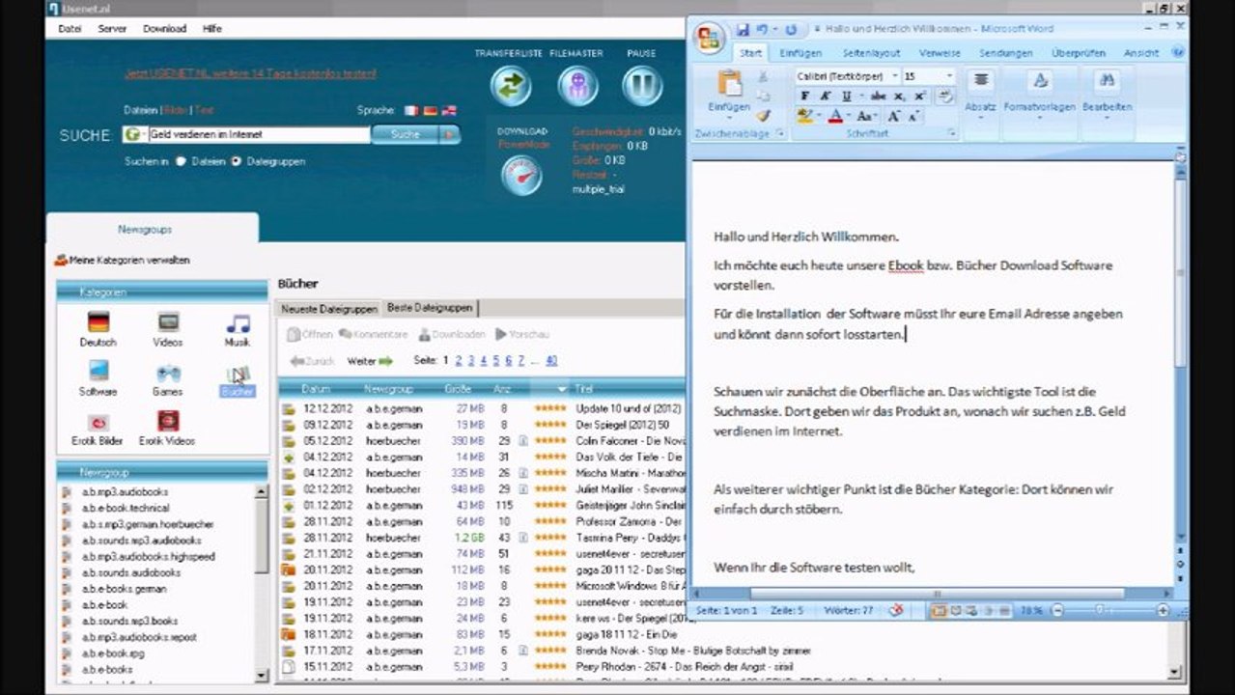Toggle italic (K) formatting in Word
This screenshot has width=1235, height=695.
click(825, 96)
